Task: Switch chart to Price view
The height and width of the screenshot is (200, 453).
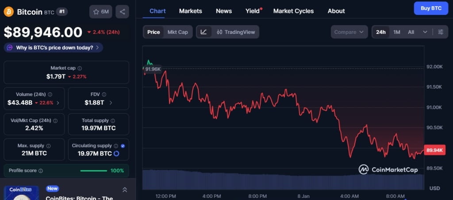Action: point(154,32)
